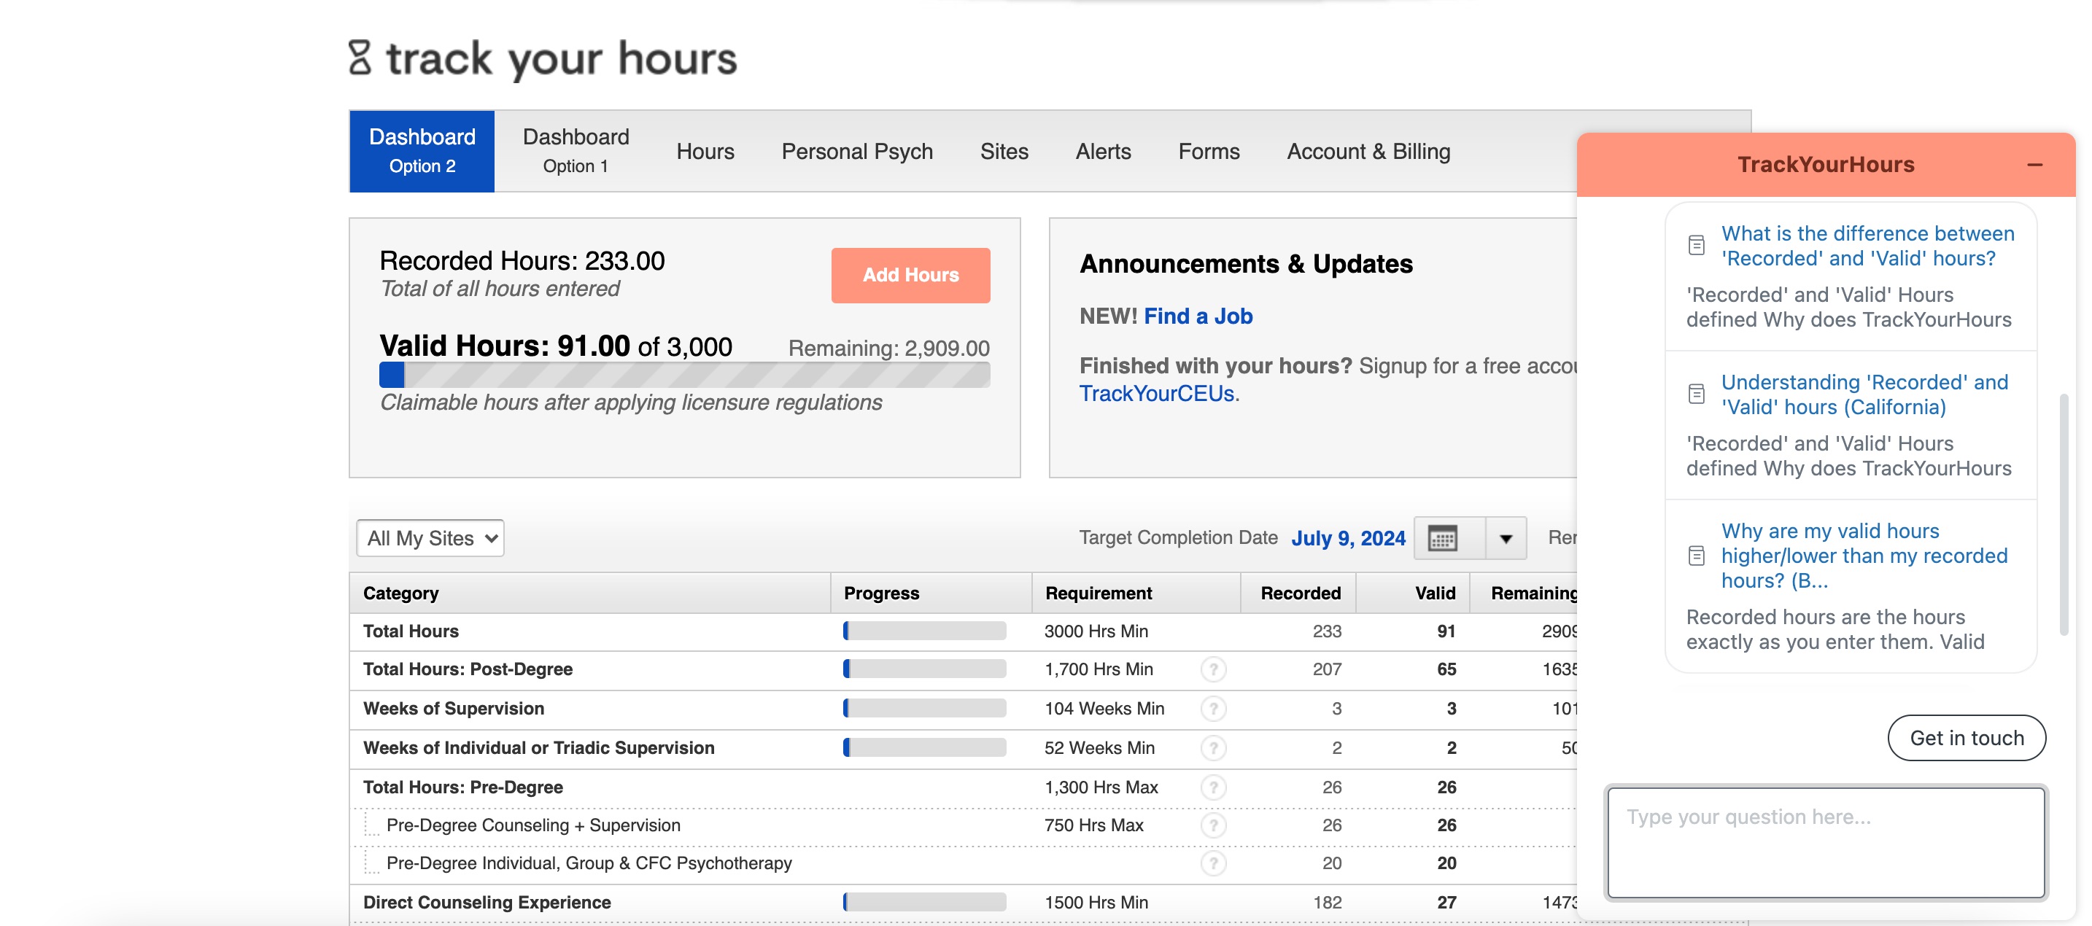Open the calendar date picker icon

click(x=1442, y=538)
